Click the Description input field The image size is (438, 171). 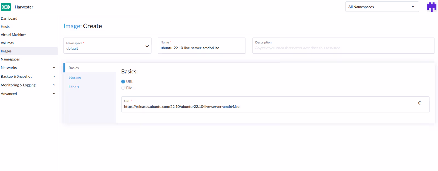click(343, 48)
